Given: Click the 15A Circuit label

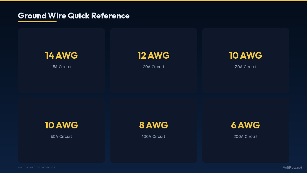Looking at the screenshot, I should click(61, 67).
